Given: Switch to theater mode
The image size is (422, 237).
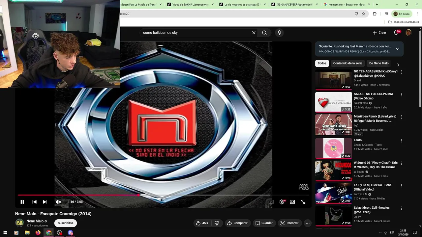Looking at the screenshot, I should [292, 202].
